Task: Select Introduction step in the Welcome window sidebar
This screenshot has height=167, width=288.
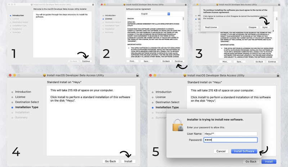Action: (x=18, y=15)
